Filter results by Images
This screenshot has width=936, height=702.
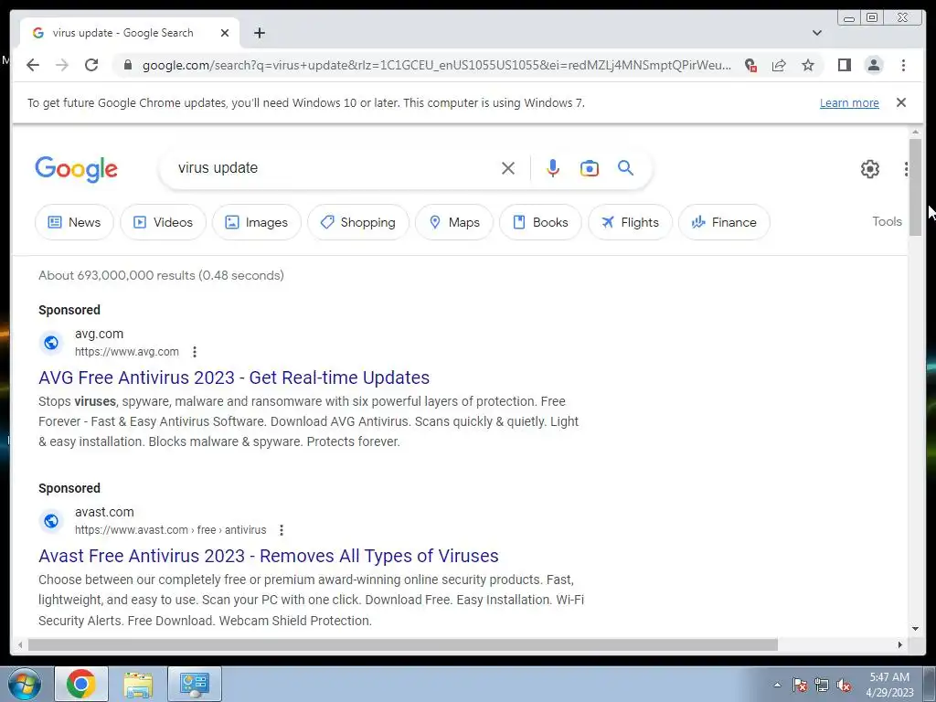(x=257, y=222)
